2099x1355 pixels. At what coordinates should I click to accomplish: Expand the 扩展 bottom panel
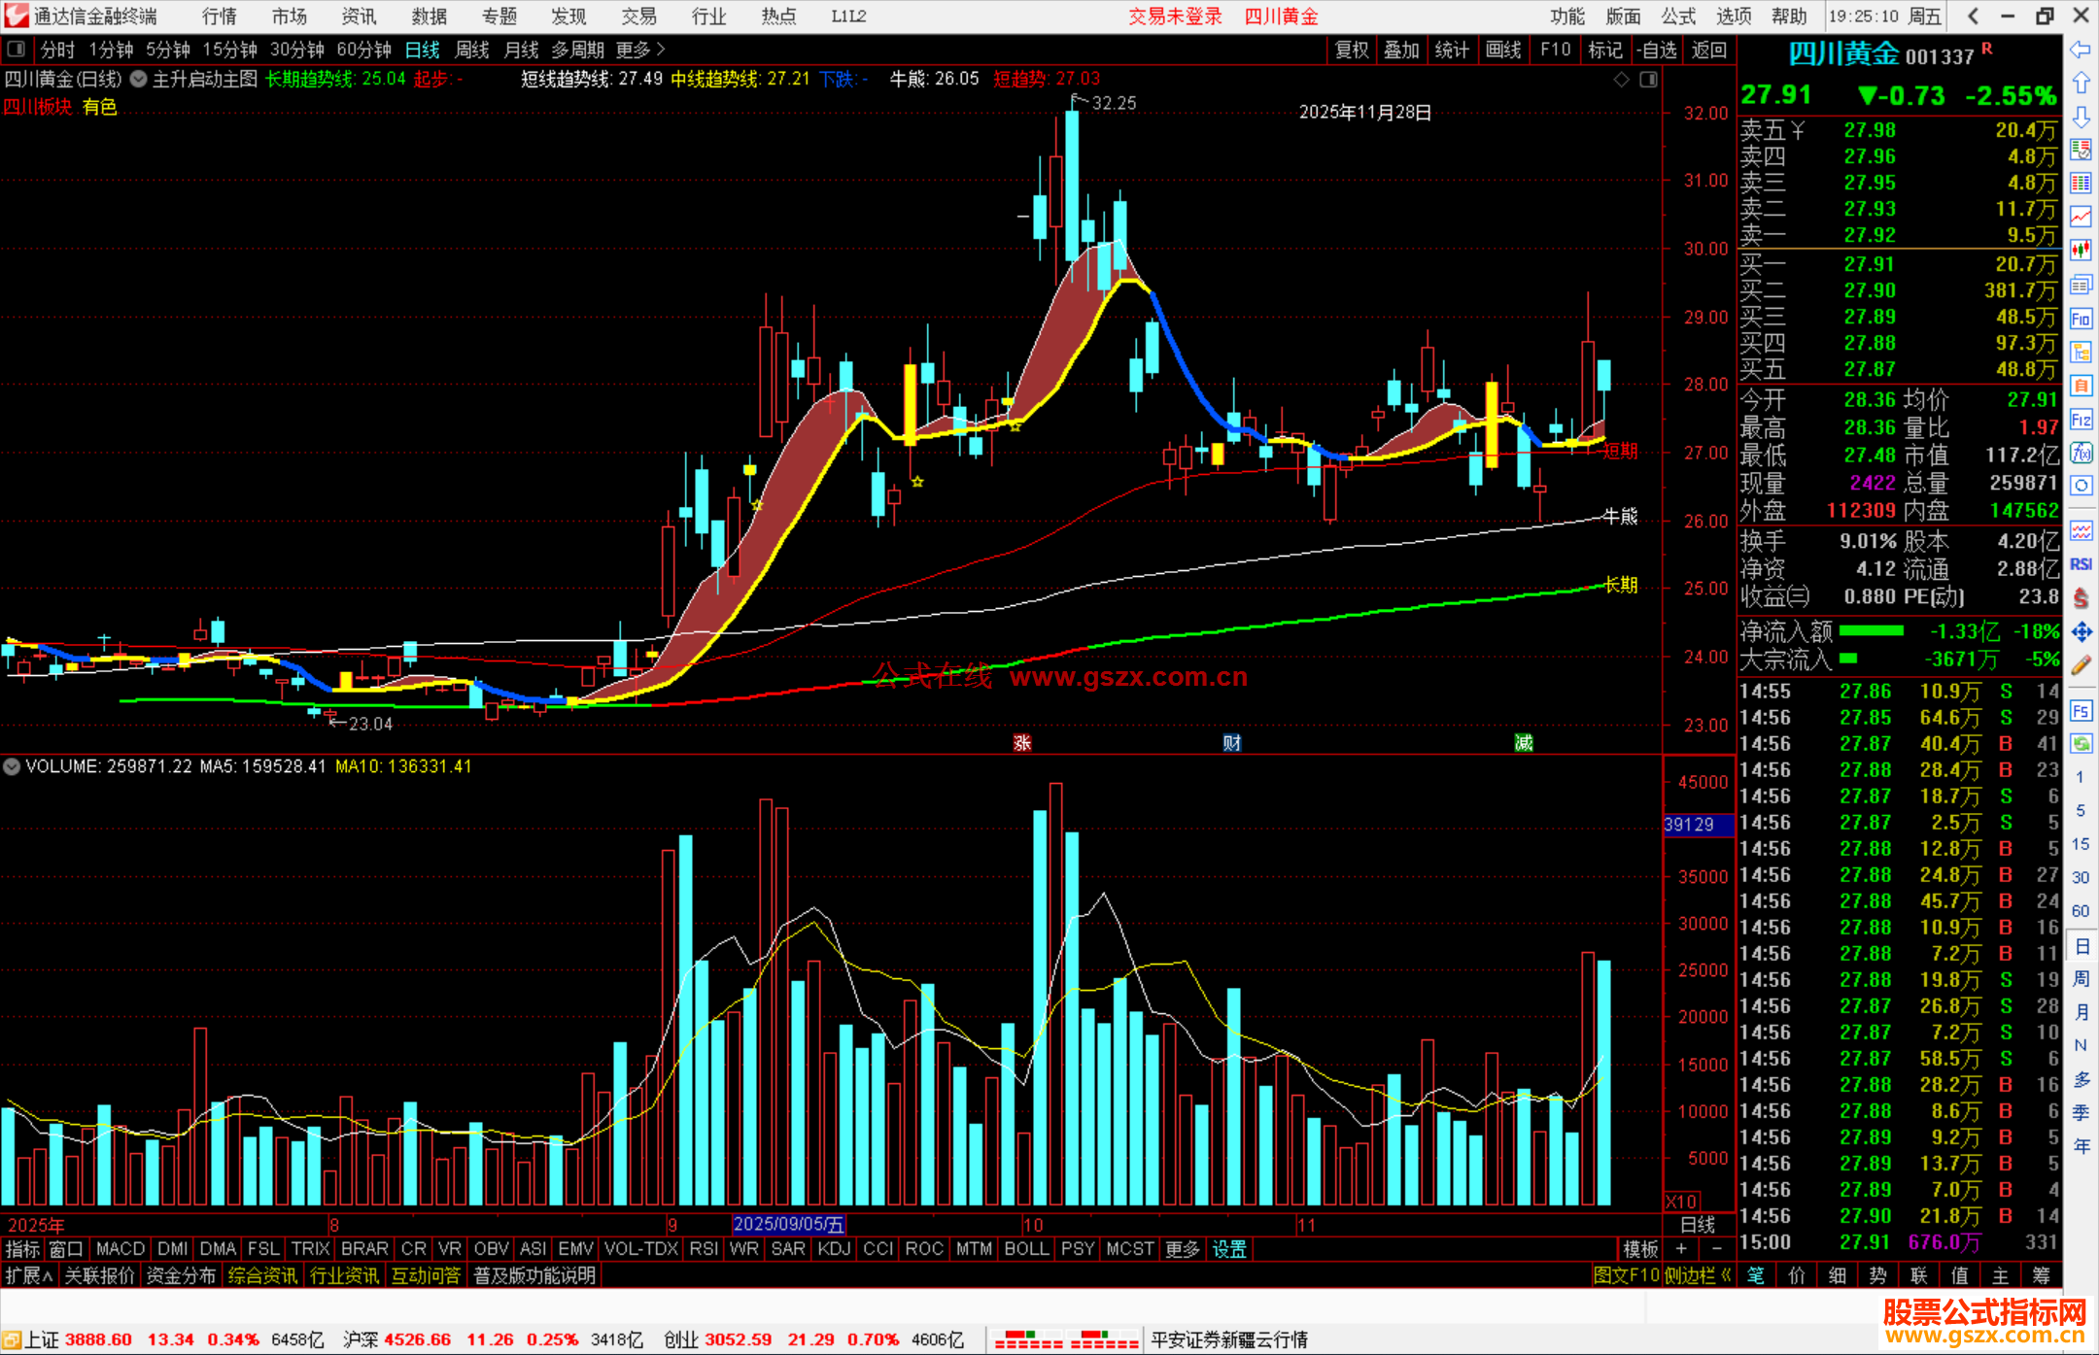coord(28,1275)
